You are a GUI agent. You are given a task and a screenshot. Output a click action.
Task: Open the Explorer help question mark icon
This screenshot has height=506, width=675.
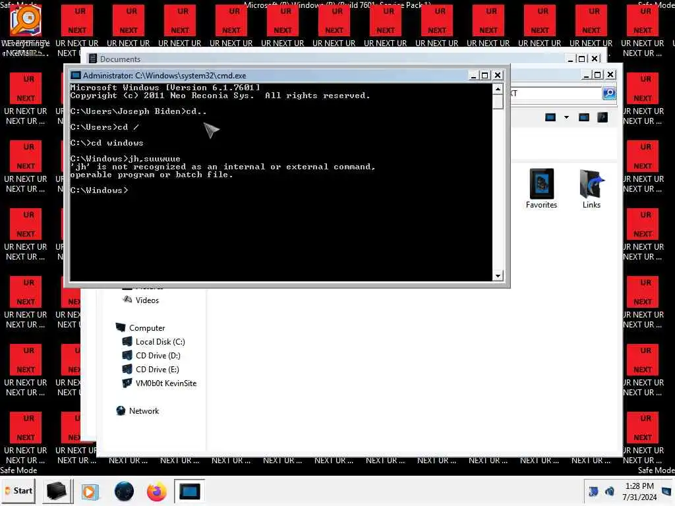(602, 117)
